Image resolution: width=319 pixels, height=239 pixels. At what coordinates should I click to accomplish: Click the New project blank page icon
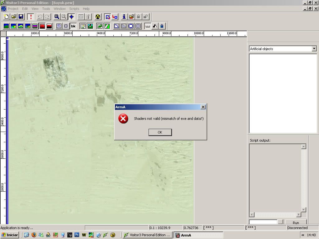point(7,17)
